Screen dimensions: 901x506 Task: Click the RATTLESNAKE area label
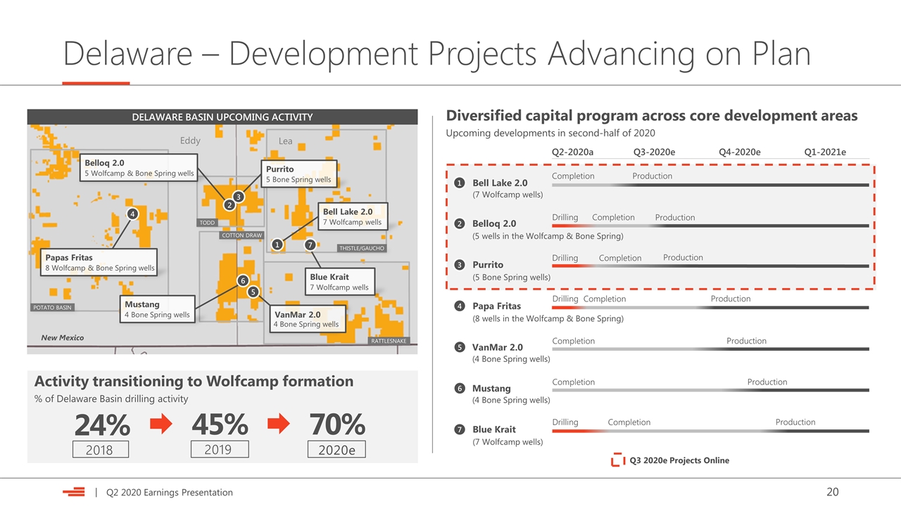click(389, 341)
